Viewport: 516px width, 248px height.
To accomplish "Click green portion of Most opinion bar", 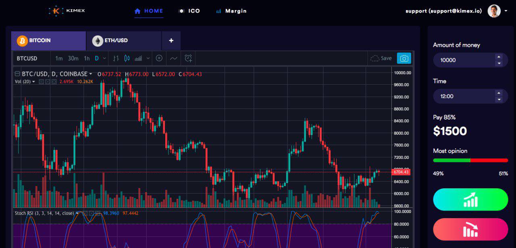I will click(451, 160).
